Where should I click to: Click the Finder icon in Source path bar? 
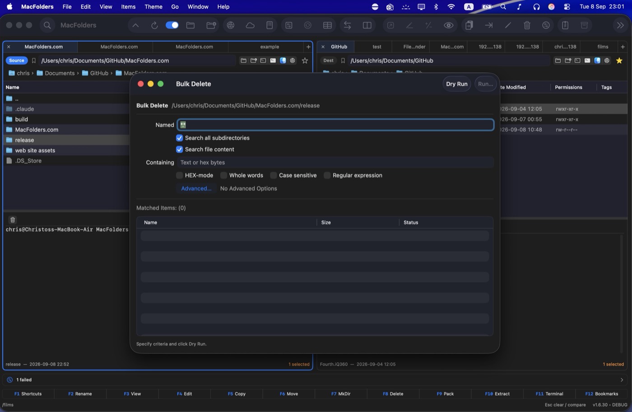pyautogui.click(x=283, y=61)
